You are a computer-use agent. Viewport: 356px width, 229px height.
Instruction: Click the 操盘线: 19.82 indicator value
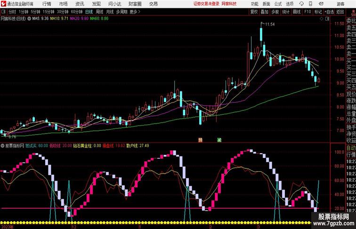(x=114, y=146)
